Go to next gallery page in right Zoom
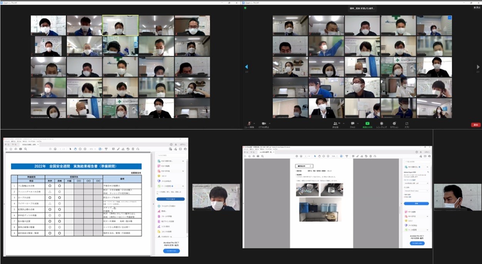Viewport: 482px width, 264px height. coord(478,67)
